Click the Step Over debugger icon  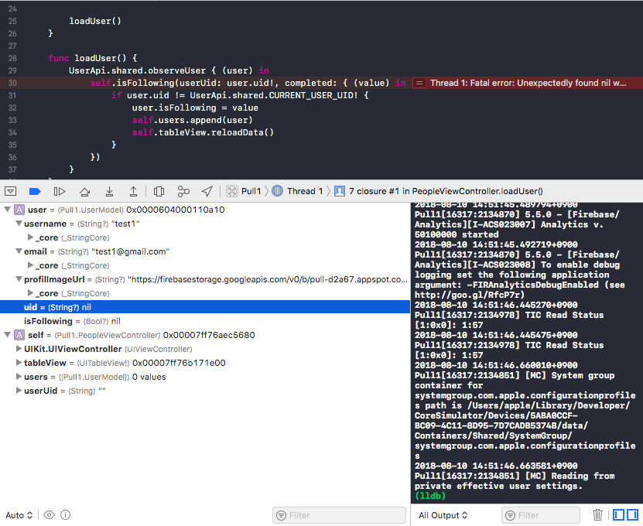pyautogui.click(x=84, y=191)
